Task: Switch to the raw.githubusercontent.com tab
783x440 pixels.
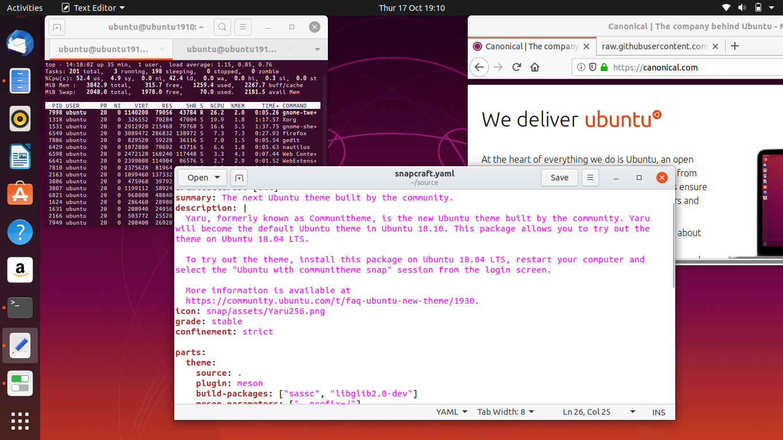Action: [x=653, y=46]
